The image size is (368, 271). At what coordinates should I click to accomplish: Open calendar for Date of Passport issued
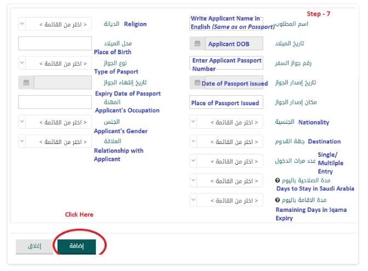tap(197, 83)
